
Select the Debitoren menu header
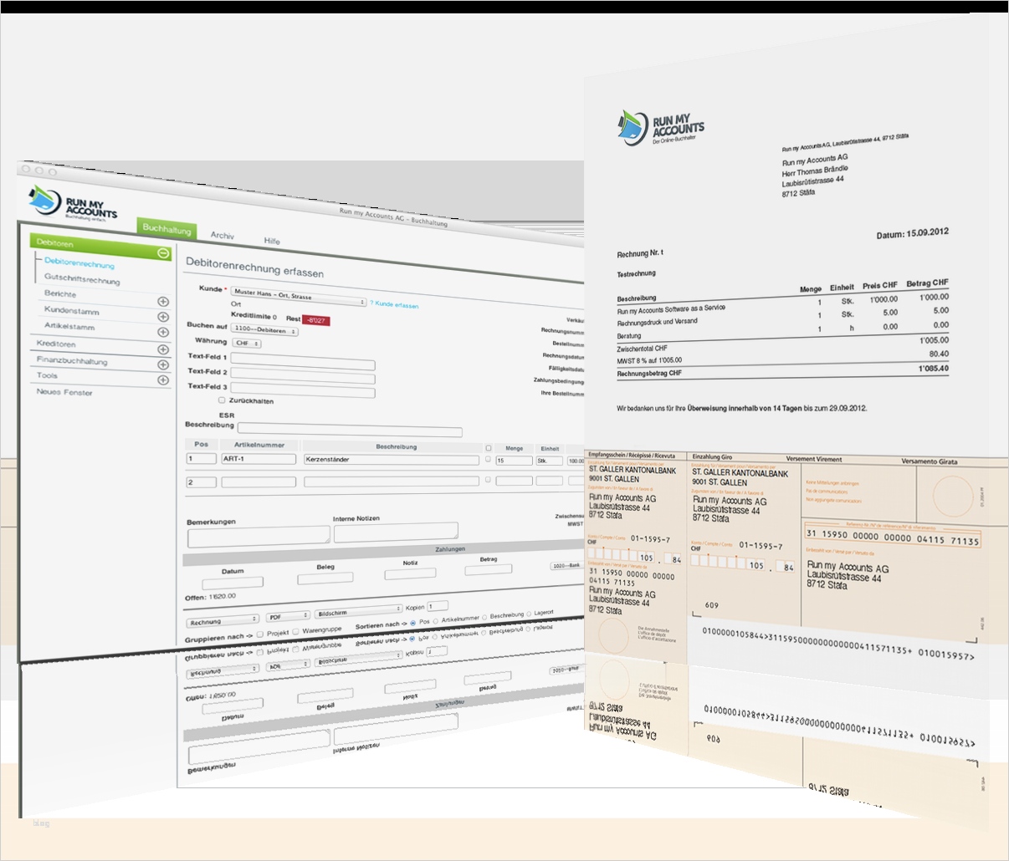point(100,247)
